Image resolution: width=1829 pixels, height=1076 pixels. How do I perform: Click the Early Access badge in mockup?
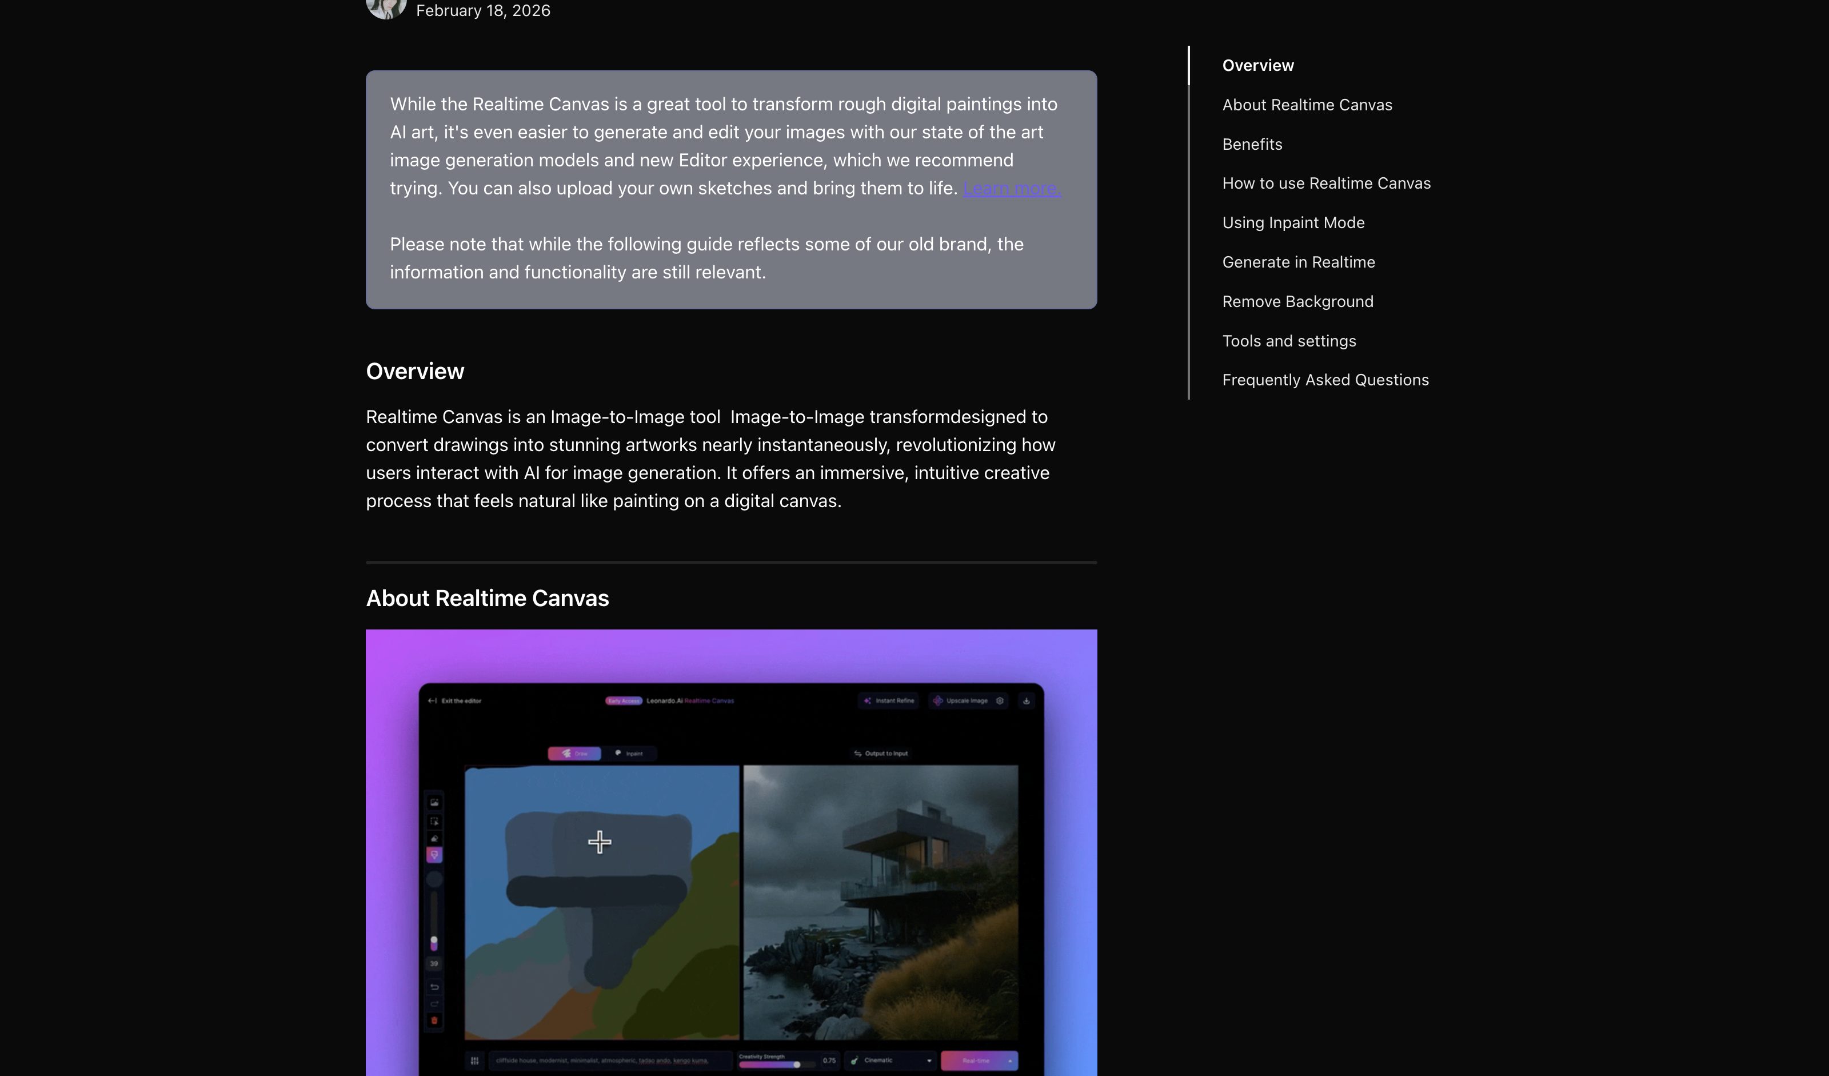click(624, 700)
